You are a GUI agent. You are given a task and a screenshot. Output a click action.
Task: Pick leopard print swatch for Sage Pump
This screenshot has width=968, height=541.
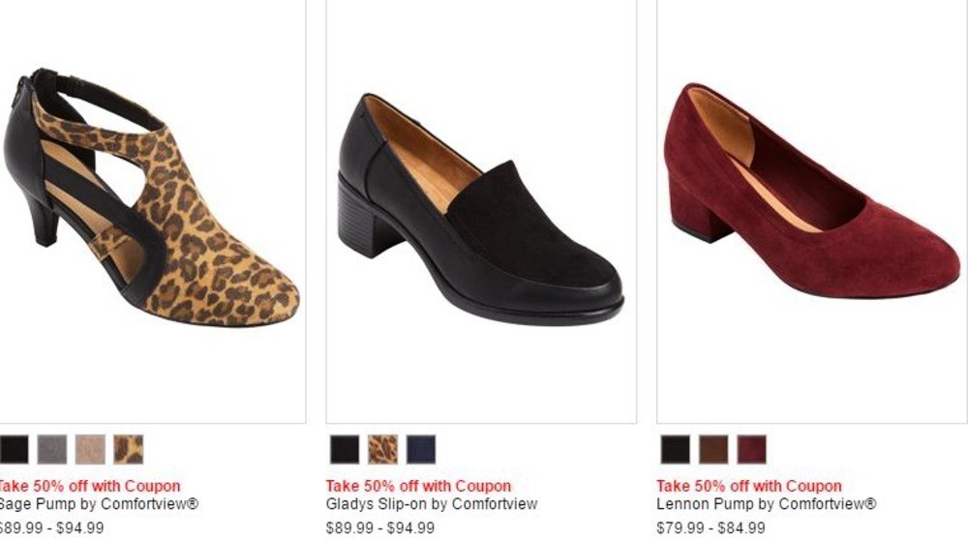coord(129,450)
